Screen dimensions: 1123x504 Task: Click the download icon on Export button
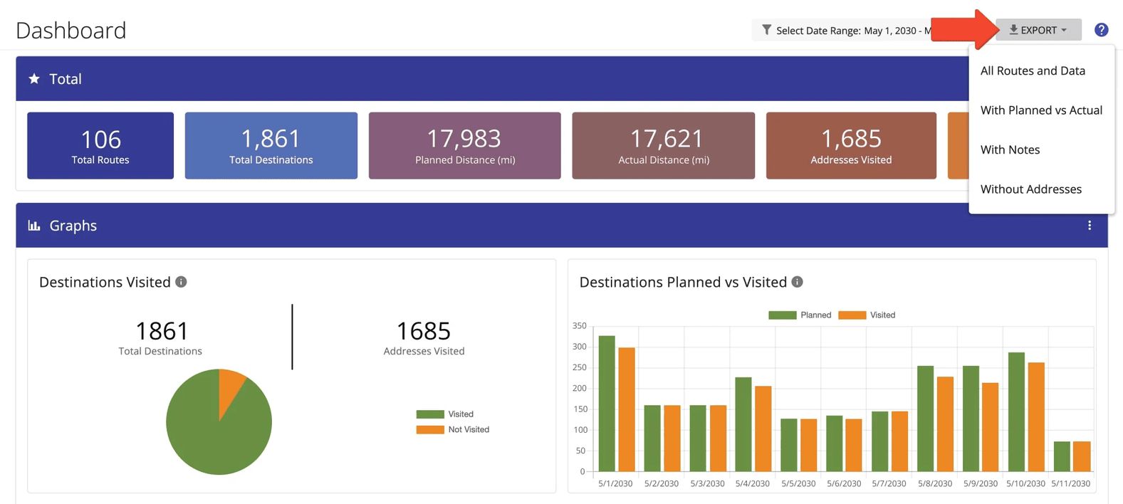click(x=1013, y=30)
